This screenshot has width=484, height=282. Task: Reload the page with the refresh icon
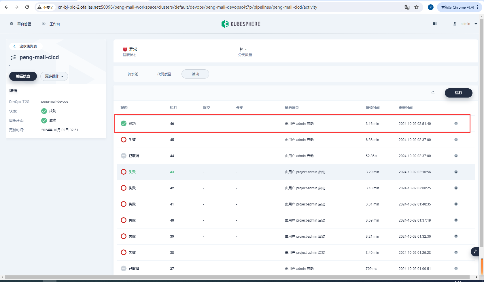pyautogui.click(x=27, y=7)
